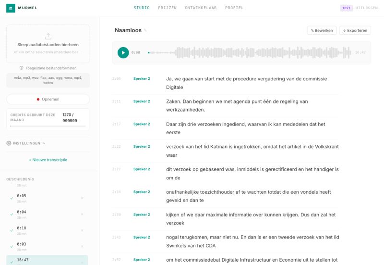Open the Ontwikkelaar tab
Image resolution: width=384 pixels, height=265 pixels.
pyautogui.click(x=201, y=8)
